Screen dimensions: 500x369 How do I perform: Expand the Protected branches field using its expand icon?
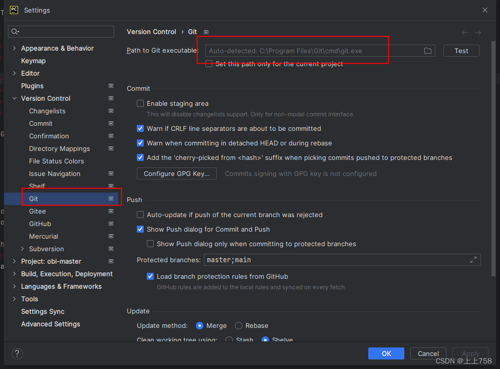tap(473, 260)
